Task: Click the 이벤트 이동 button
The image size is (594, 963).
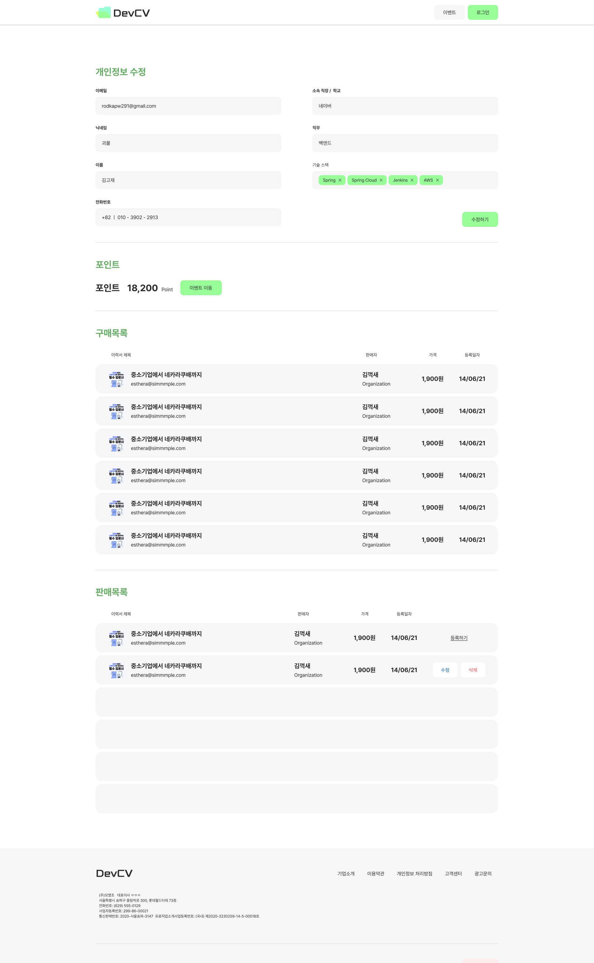Action: [201, 288]
